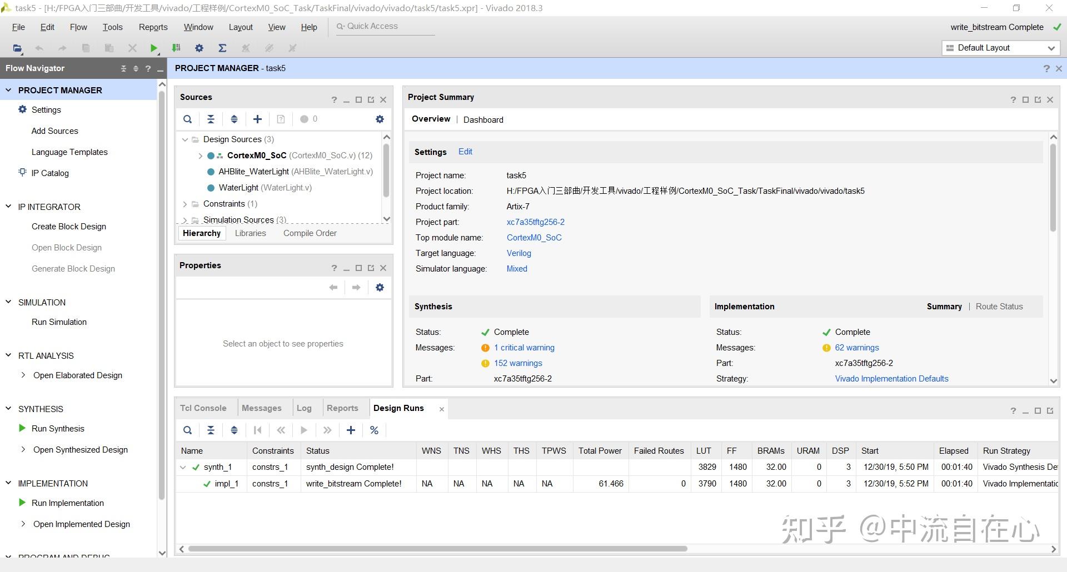The width and height of the screenshot is (1067, 572).
Task: Close the Design Runs tab
Action: (x=441, y=409)
